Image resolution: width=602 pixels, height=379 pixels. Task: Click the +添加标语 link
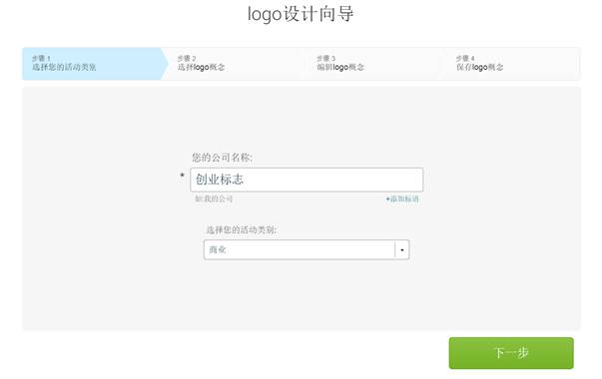[x=402, y=199]
